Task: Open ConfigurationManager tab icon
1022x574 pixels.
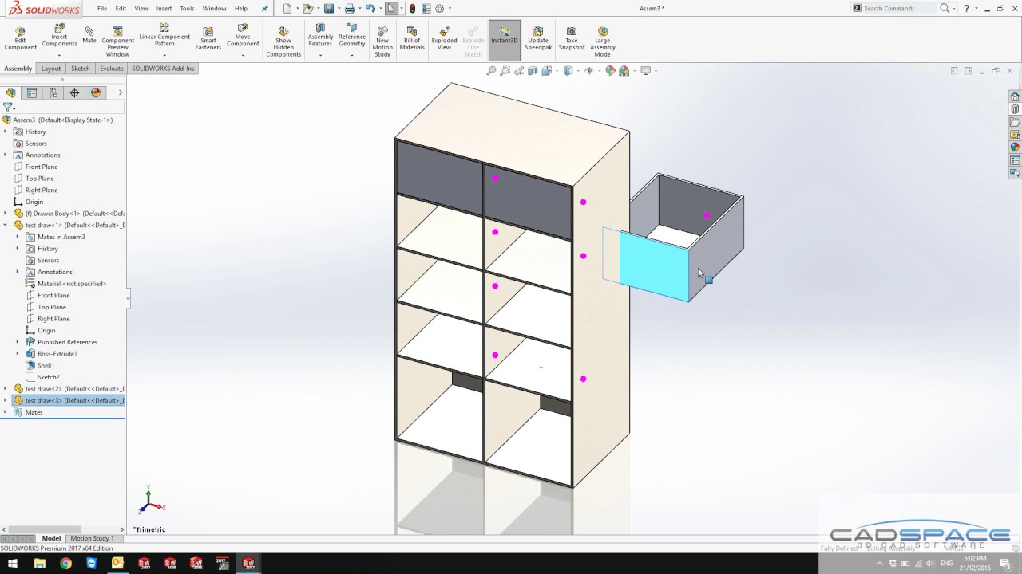Action: pyautogui.click(x=53, y=93)
